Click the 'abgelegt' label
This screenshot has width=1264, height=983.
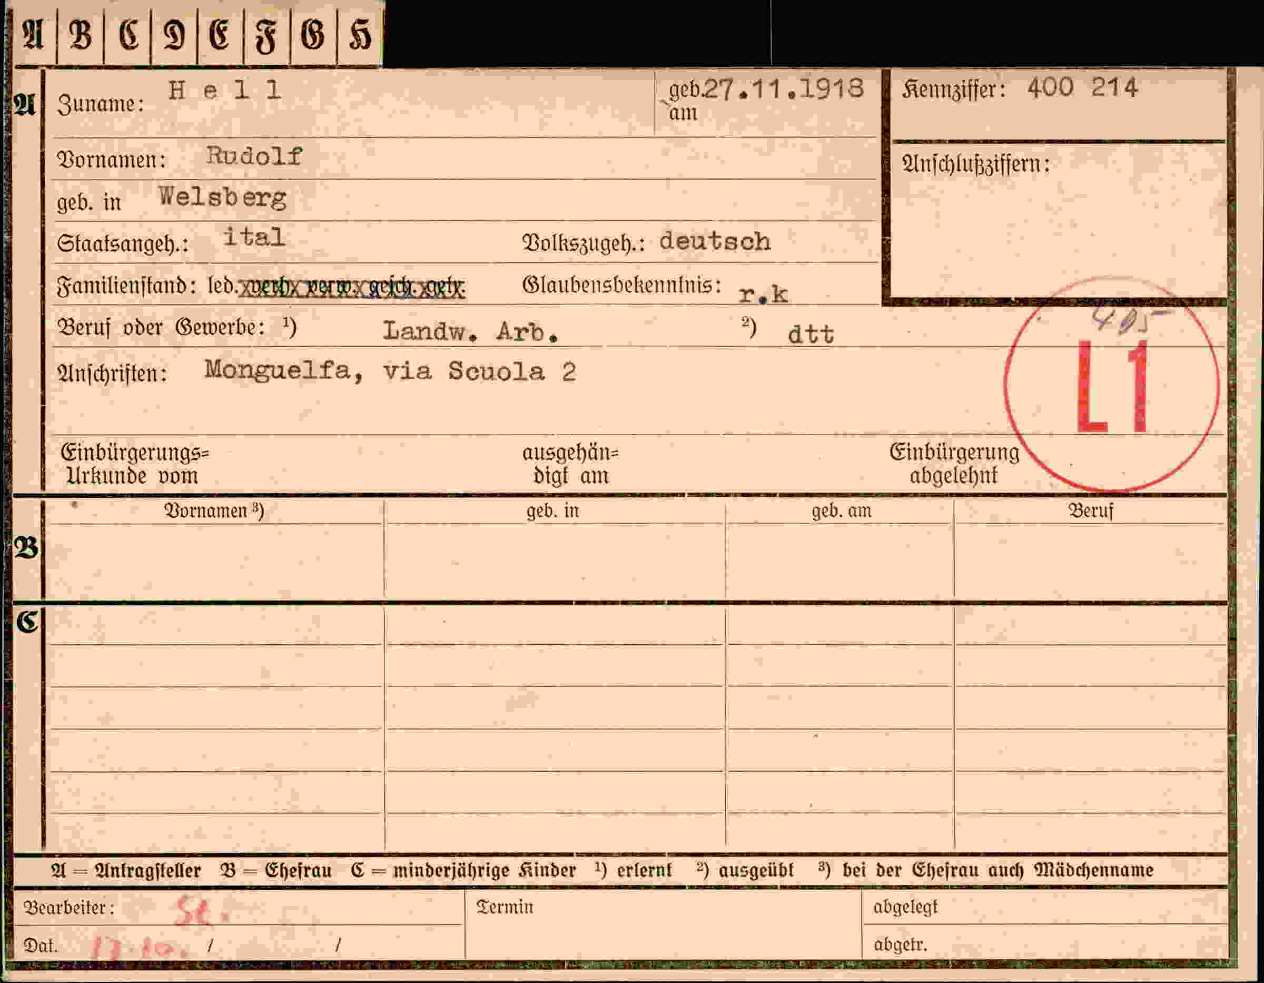click(905, 908)
